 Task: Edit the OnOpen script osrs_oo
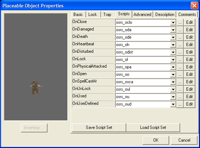[x=189, y=74]
